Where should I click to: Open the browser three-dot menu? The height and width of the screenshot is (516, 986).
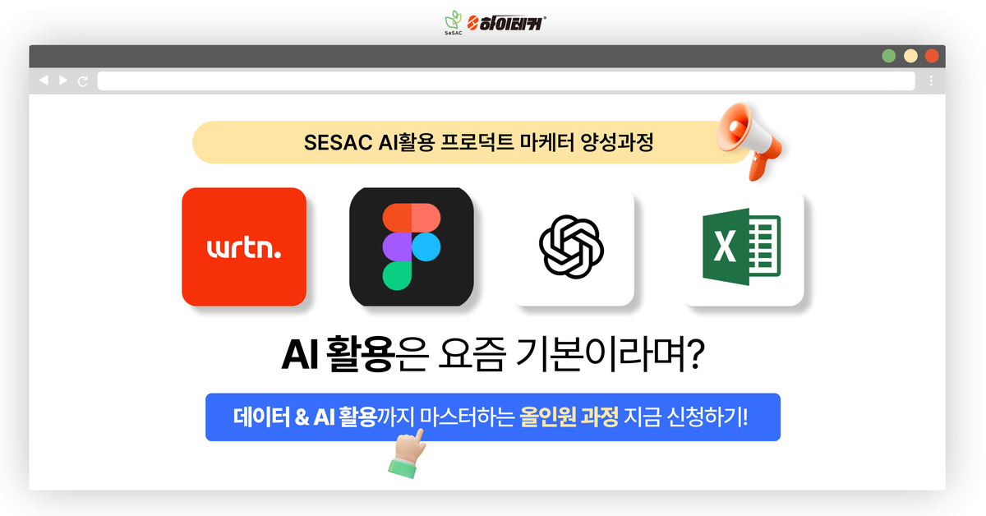(x=931, y=81)
